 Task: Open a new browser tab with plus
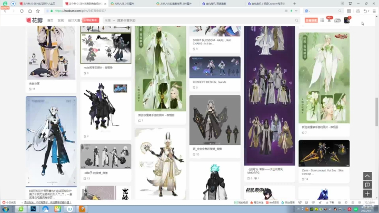click(294, 4)
